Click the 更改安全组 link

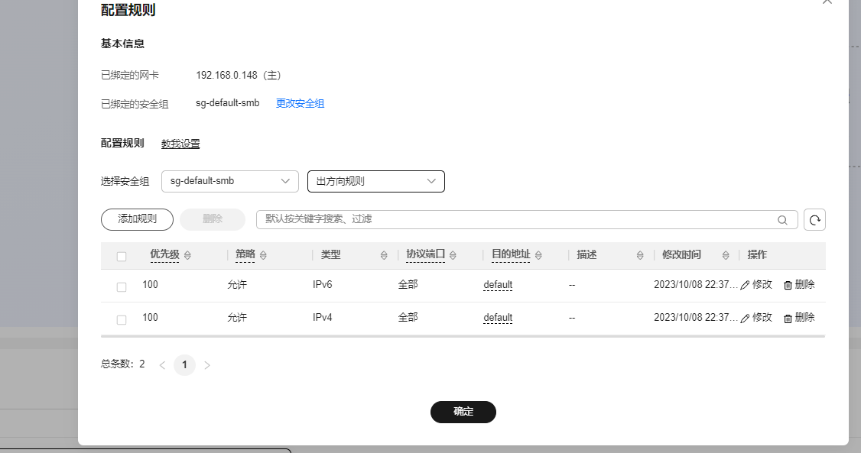[x=300, y=103]
